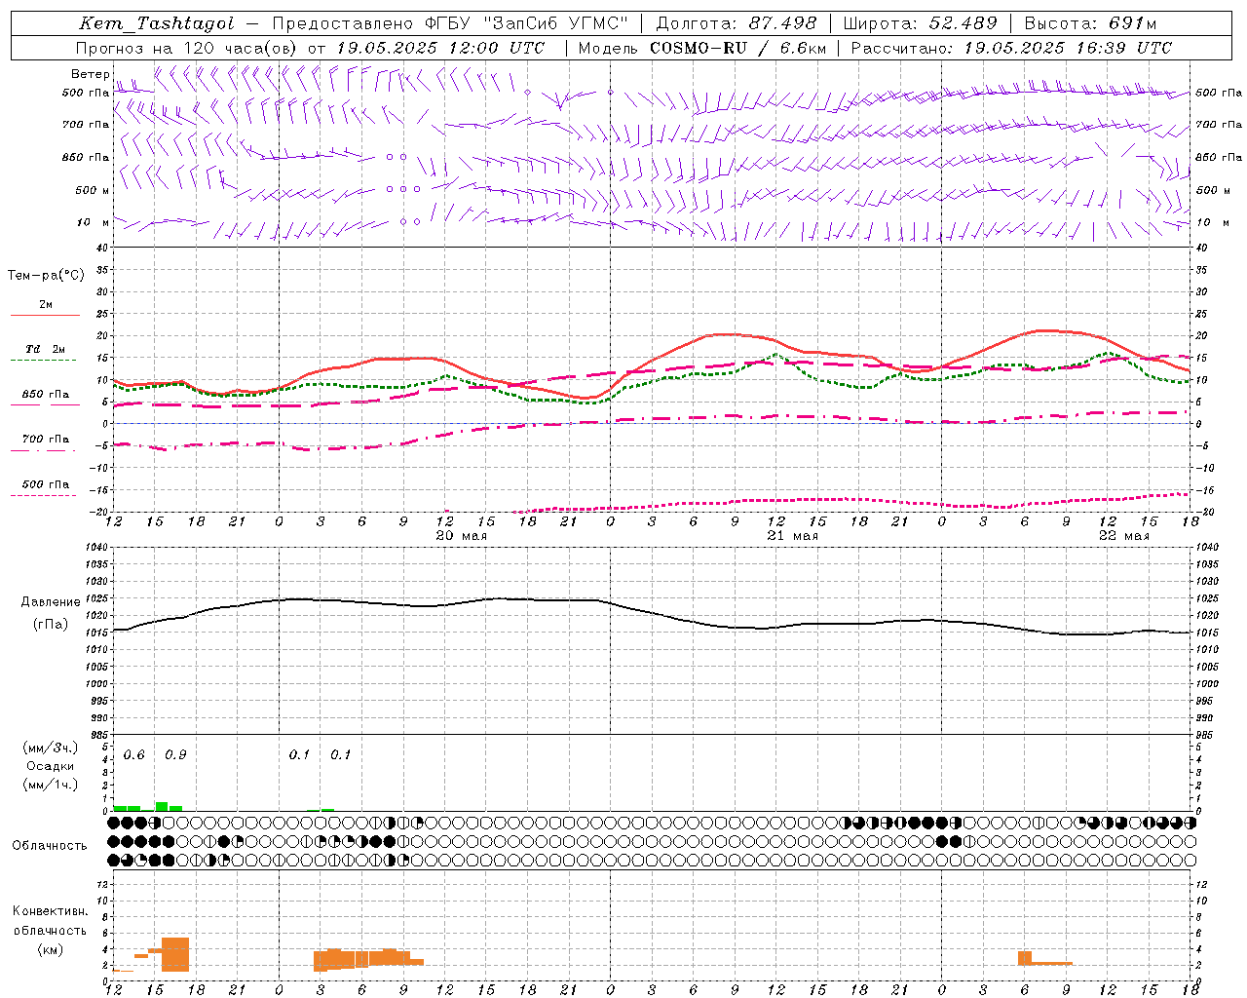
Task: Click the Kem_Tashtagol station title
Action: click(157, 23)
